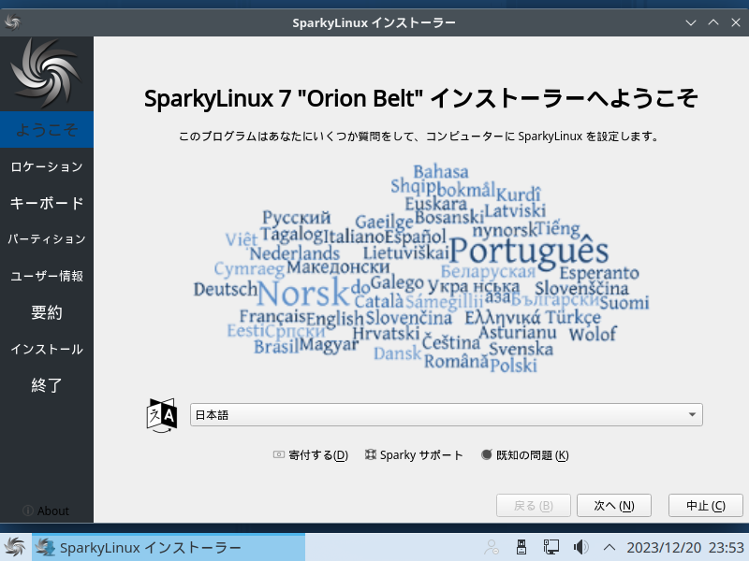Image resolution: width=749 pixels, height=561 pixels.
Task: Select the ようこそ step in the sidebar
Action: pyautogui.click(x=46, y=130)
